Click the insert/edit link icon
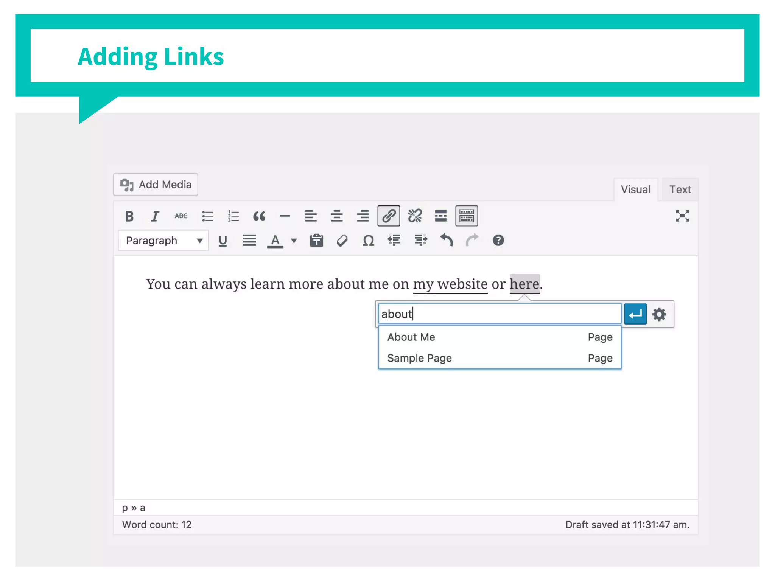Screen dimensions: 775x581 tap(389, 216)
